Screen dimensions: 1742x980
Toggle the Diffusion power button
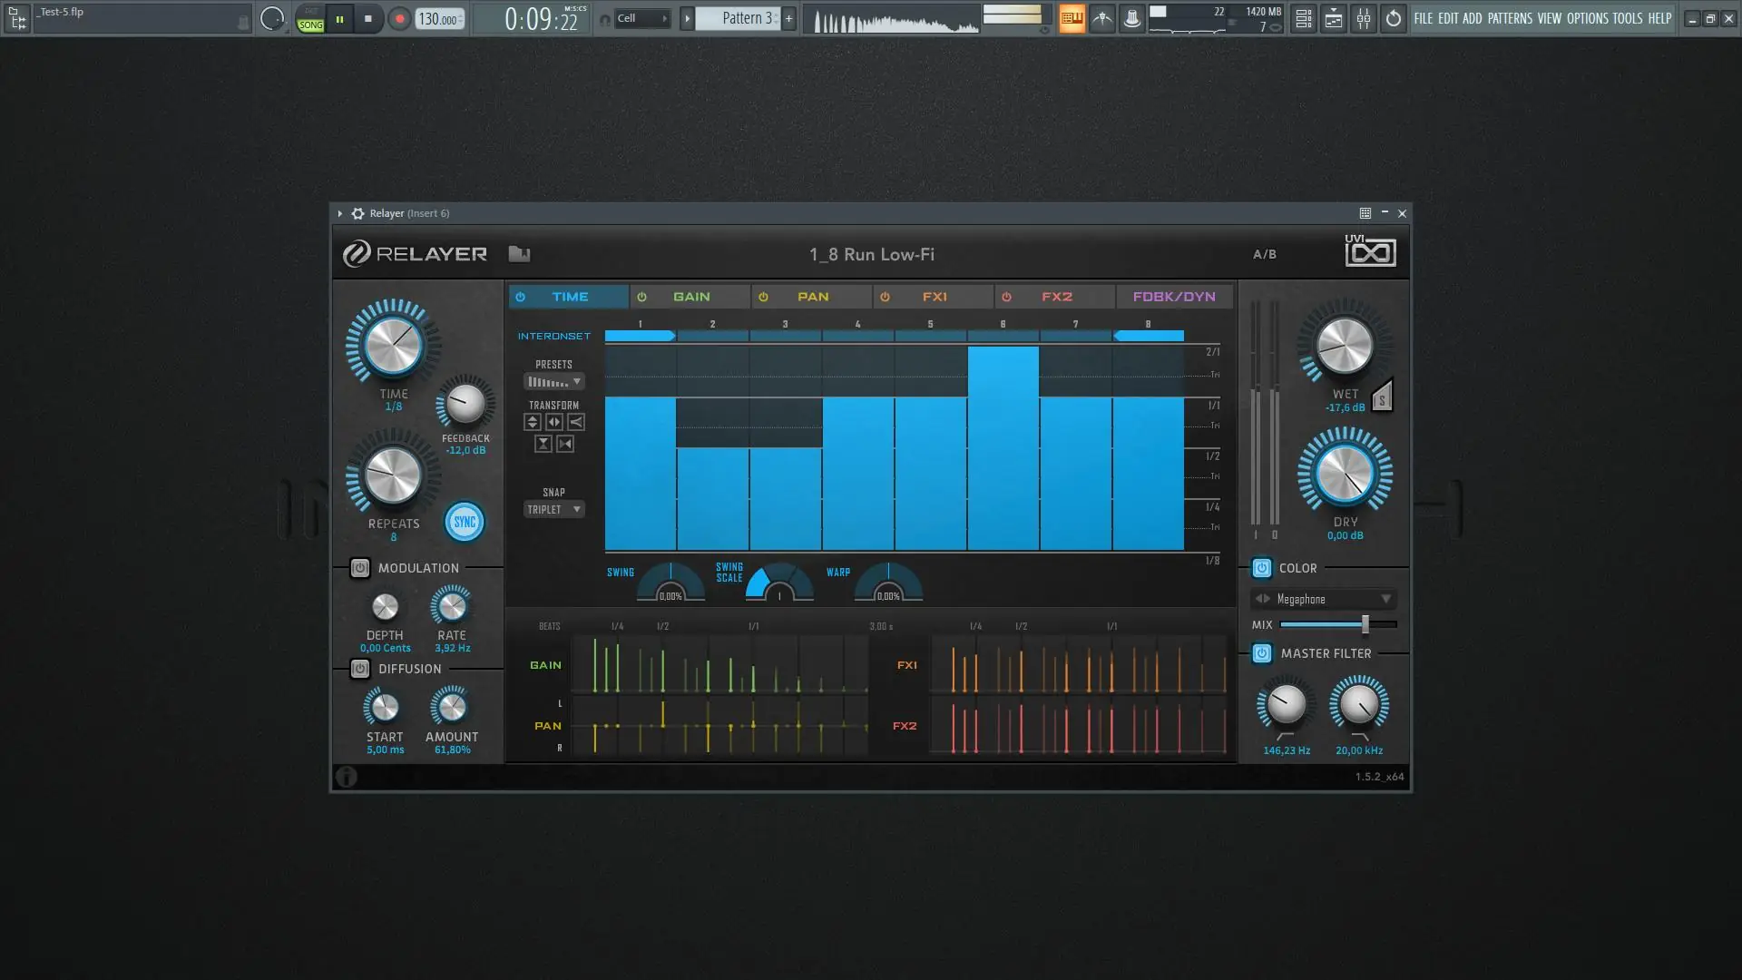359,669
